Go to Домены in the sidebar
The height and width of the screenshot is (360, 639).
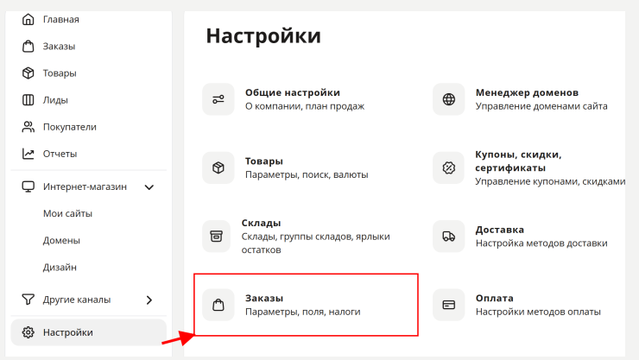tap(61, 240)
